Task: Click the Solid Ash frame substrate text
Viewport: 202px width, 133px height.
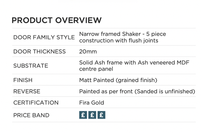Action: pyautogui.click(x=134, y=66)
